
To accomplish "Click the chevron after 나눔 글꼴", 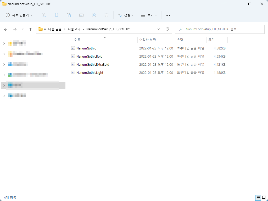I will (x=65, y=29).
